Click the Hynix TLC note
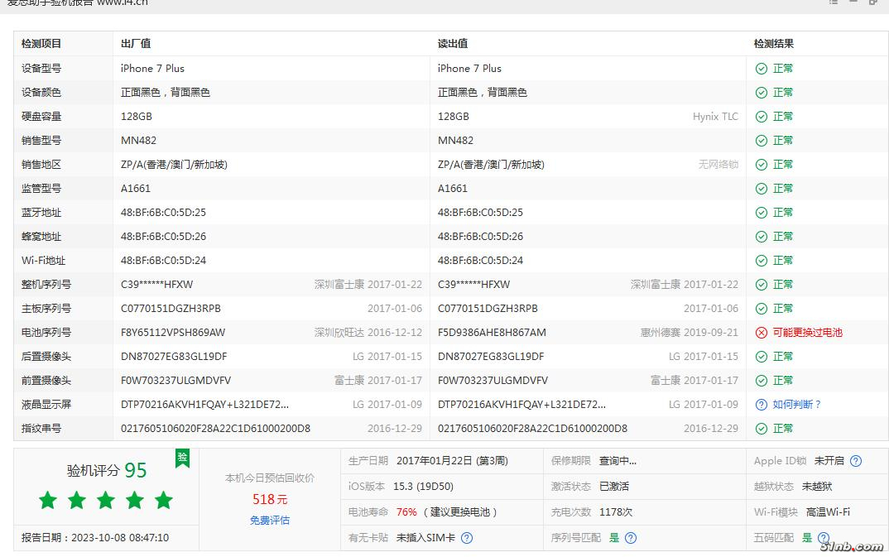 pos(715,117)
